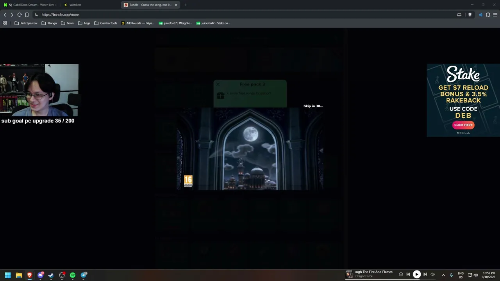Close the Free pack popup
Viewport: 500px width, 281px height.
click(218, 84)
